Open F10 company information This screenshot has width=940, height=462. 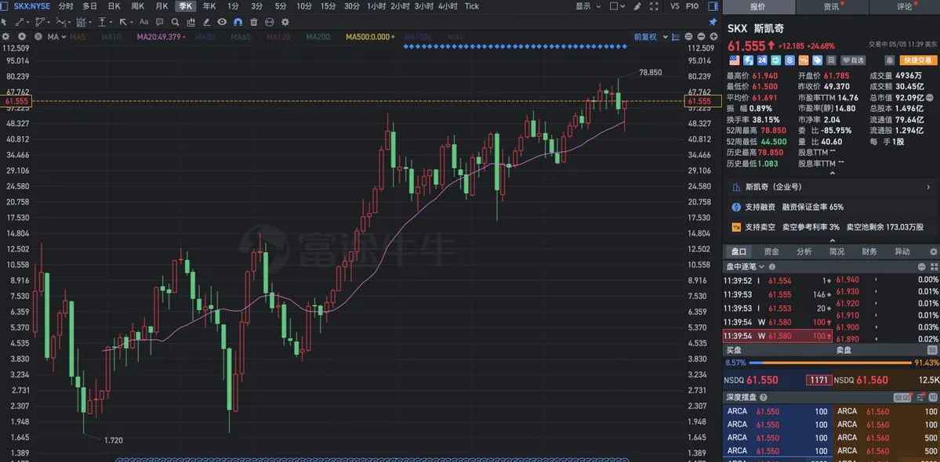click(691, 6)
